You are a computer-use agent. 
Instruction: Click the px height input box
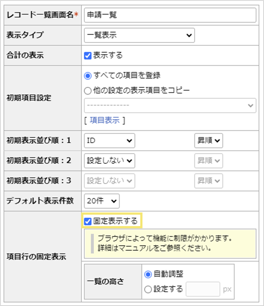[203, 289]
